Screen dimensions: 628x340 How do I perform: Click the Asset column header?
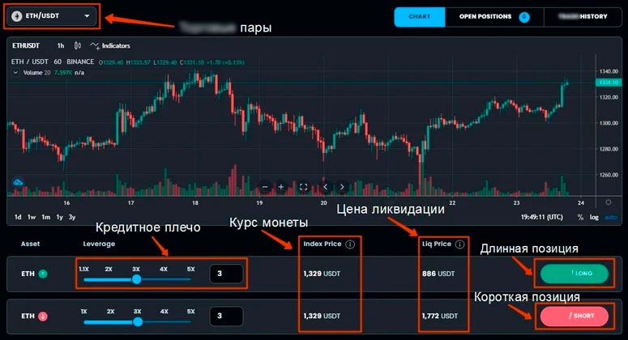(31, 244)
